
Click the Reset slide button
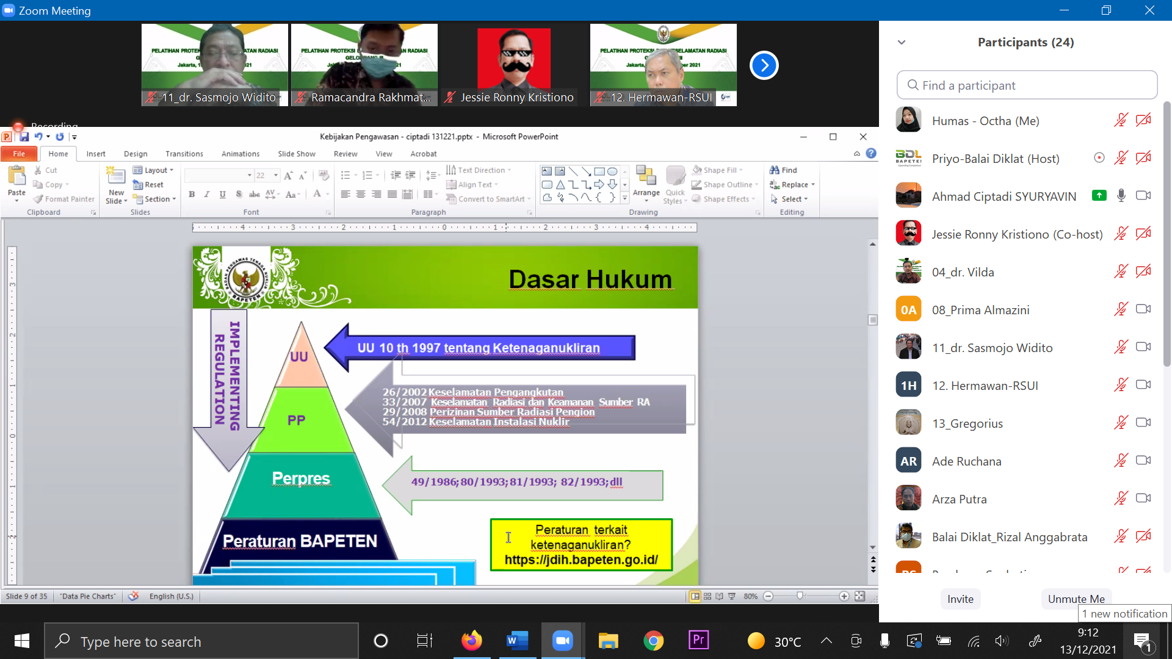(x=148, y=185)
